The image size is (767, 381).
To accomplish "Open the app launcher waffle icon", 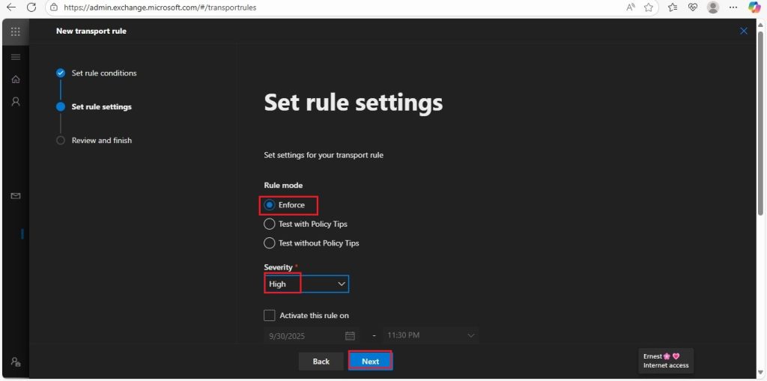I will pos(16,31).
